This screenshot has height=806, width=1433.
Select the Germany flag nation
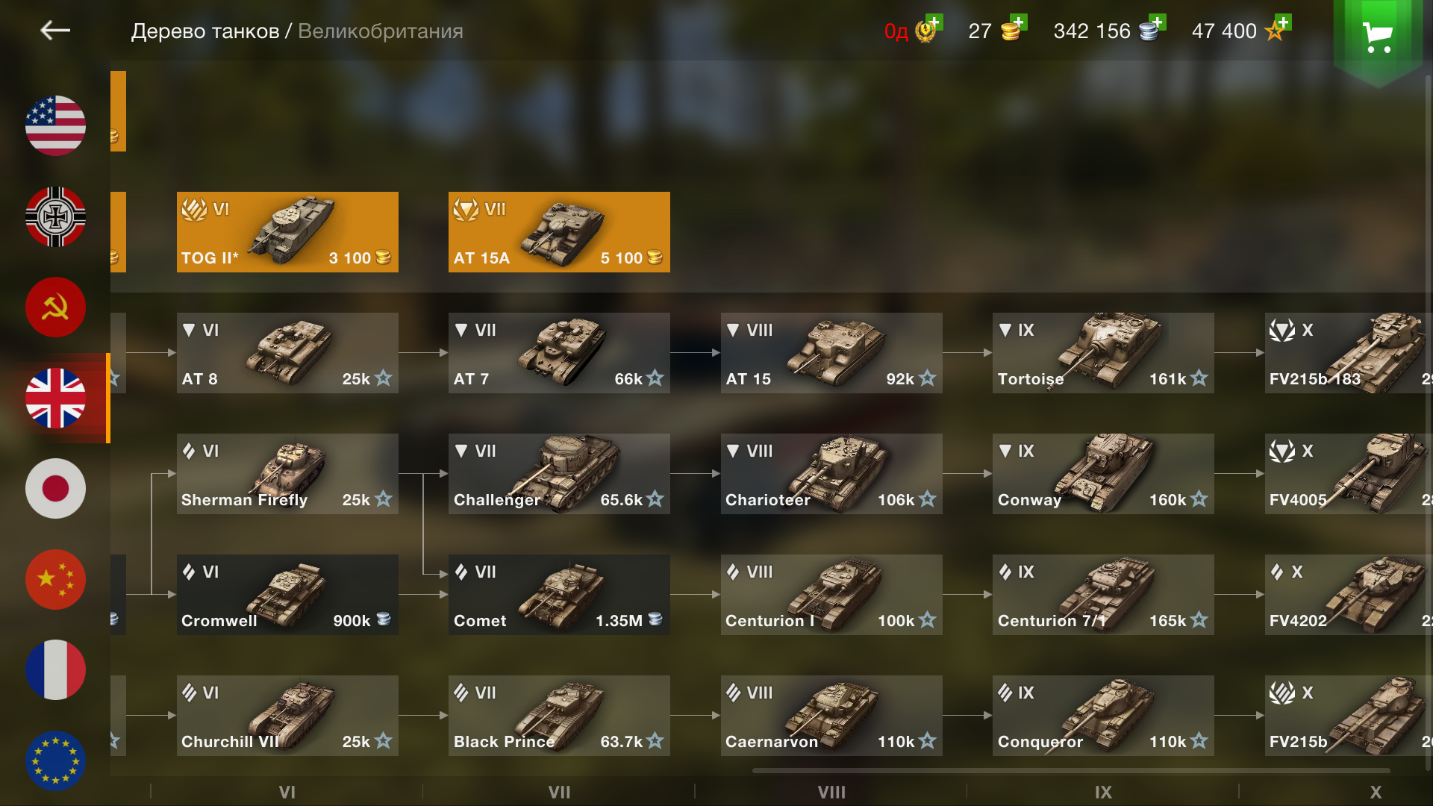(55, 216)
